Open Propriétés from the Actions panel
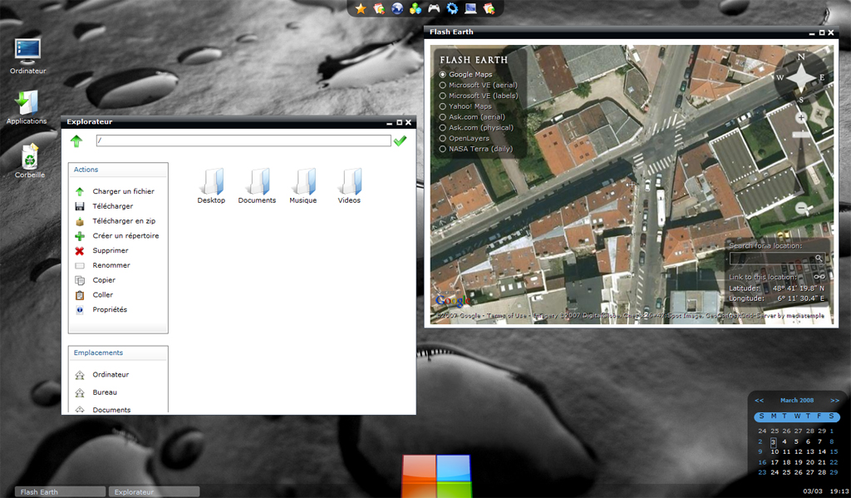This screenshot has height=498, width=851. [x=101, y=309]
